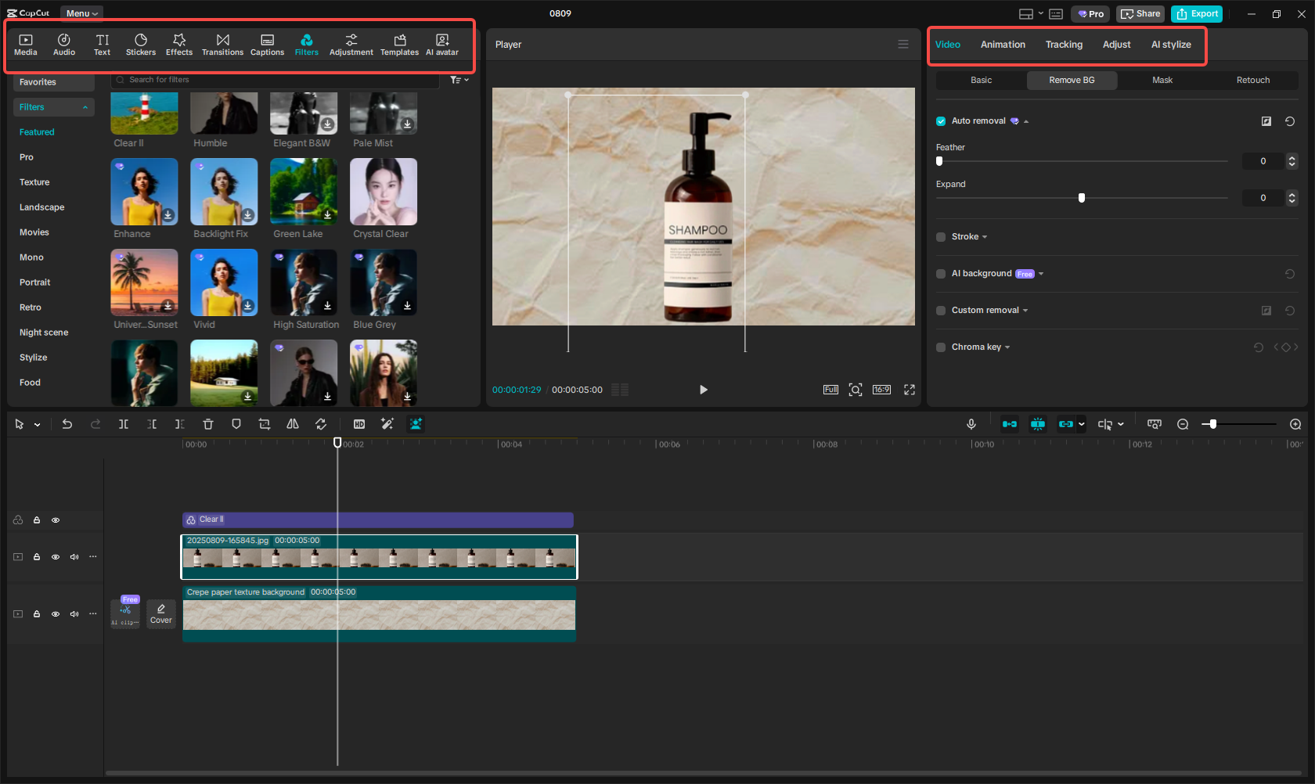This screenshot has width=1315, height=784.
Task: Open the Effects panel
Action: (179, 45)
